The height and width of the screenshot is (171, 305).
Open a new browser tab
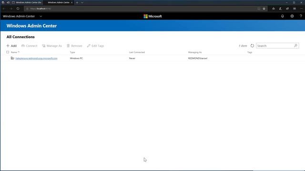(x=77, y=2)
